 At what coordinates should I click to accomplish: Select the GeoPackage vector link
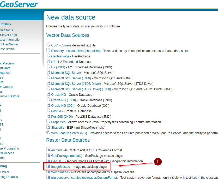[x=60, y=56]
